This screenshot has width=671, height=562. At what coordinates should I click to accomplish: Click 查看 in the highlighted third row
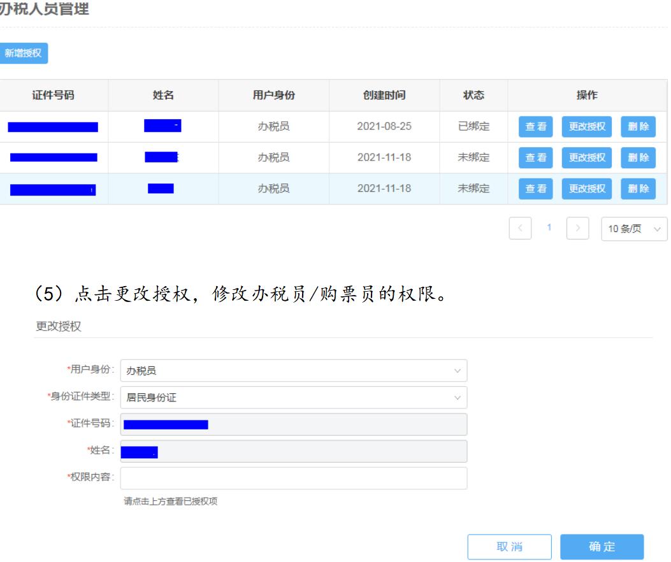click(x=535, y=189)
